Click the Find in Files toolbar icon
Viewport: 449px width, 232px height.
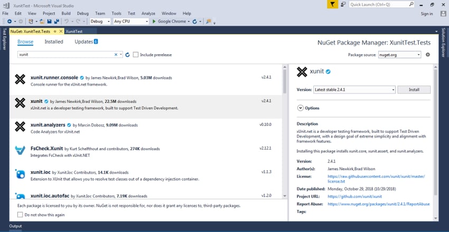209,22
